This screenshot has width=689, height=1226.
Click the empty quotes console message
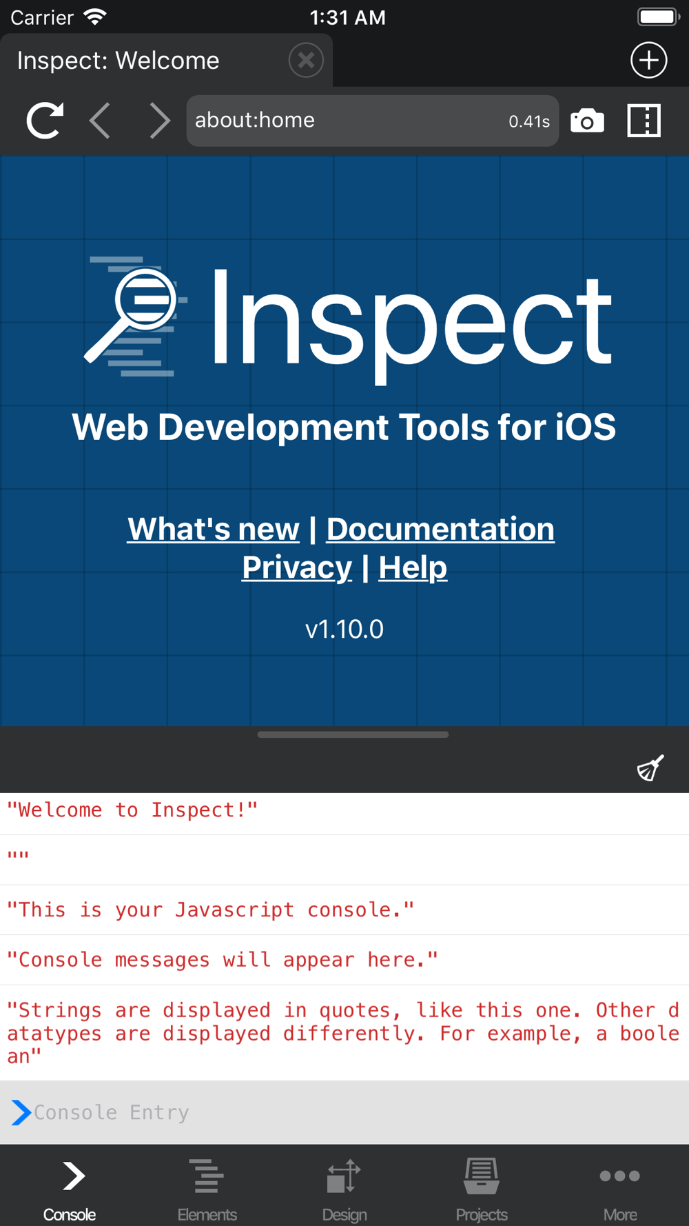(344, 860)
